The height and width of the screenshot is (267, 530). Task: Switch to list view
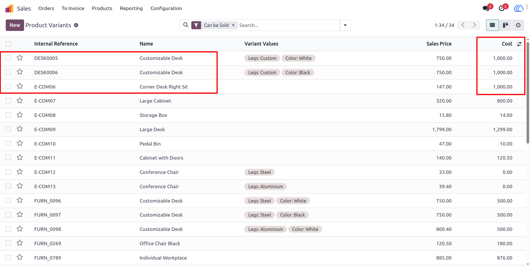click(x=492, y=25)
